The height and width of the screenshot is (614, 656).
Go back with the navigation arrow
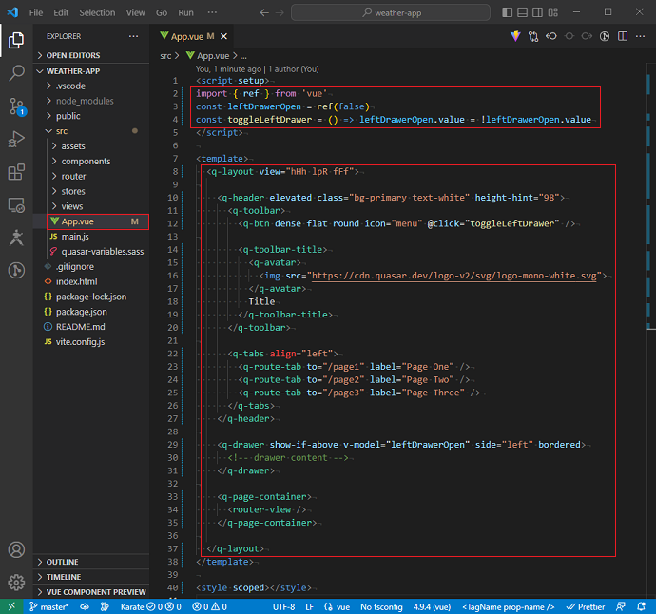point(264,12)
